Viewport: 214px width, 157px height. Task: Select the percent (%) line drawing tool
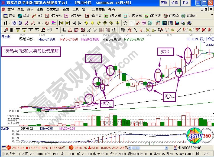click(135, 30)
